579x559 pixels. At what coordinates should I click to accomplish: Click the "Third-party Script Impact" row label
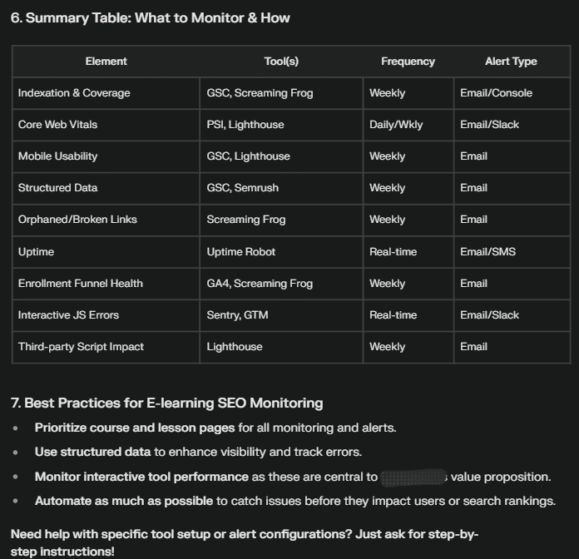[x=81, y=347]
